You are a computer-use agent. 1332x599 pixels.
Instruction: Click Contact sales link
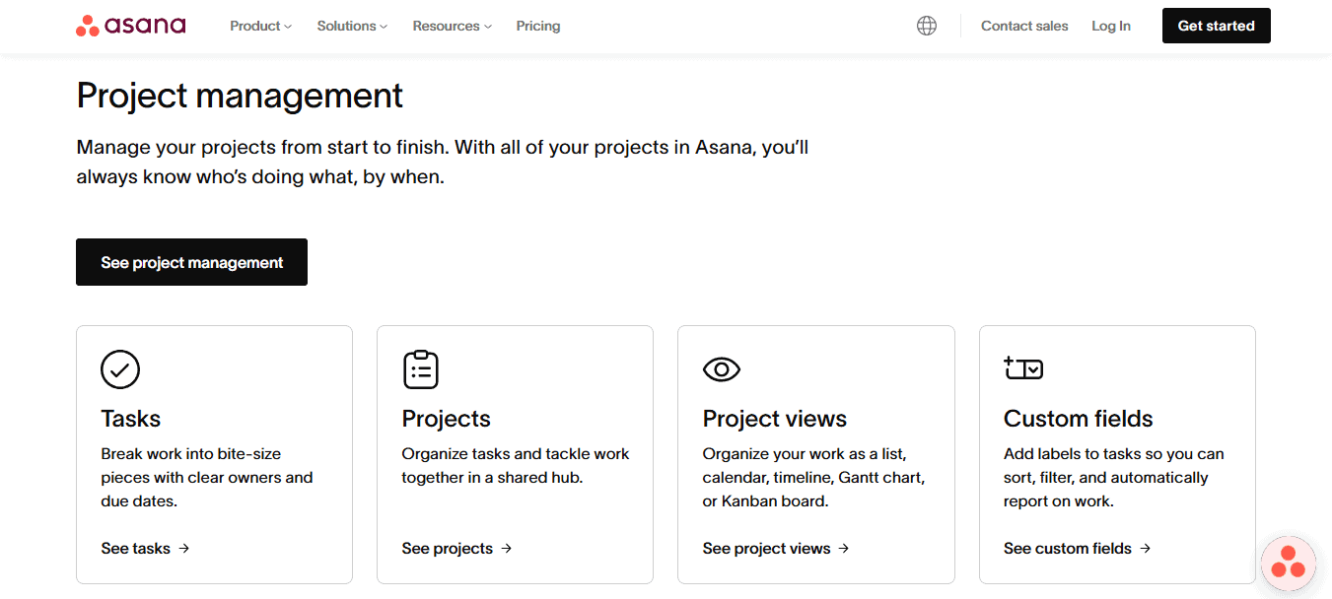click(1024, 26)
